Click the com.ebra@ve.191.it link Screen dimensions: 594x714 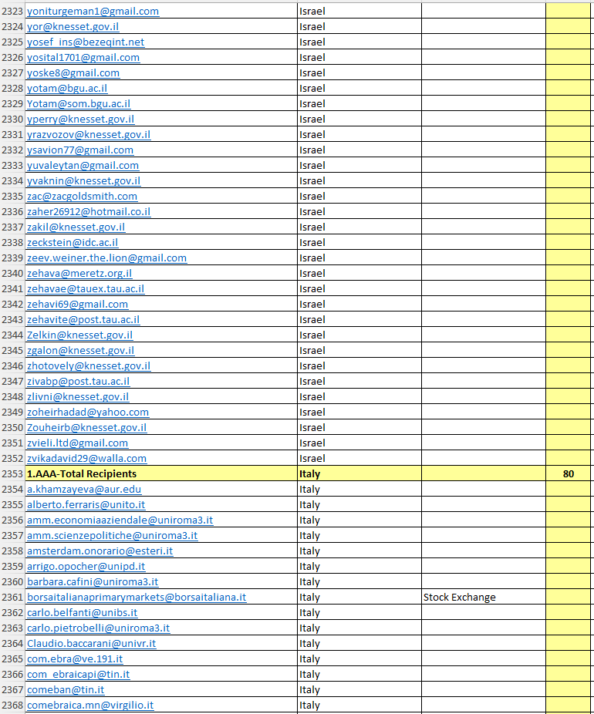pyautogui.click(x=75, y=659)
